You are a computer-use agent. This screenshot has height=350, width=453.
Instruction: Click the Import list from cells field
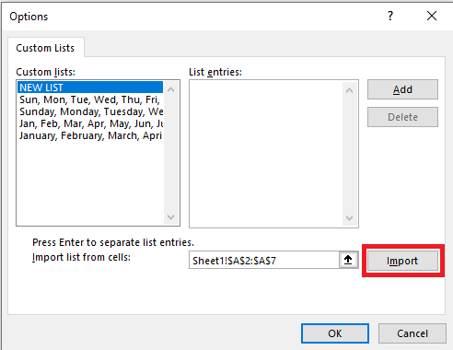(264, 260)
